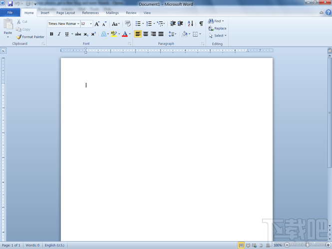Screen dimensions: 332x249
Task: Click the Undo arrow in quick access toolbar
Action: point(17,3)
